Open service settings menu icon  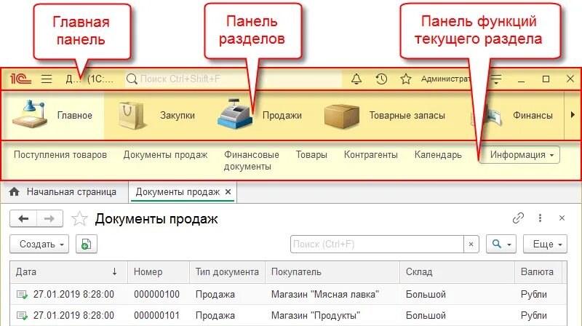(x=496, y=79)
